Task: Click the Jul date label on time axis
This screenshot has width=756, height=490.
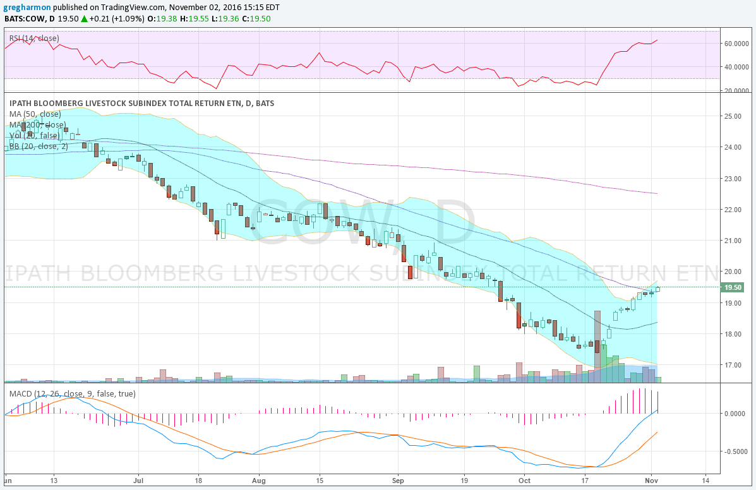Action: point(138,481)
